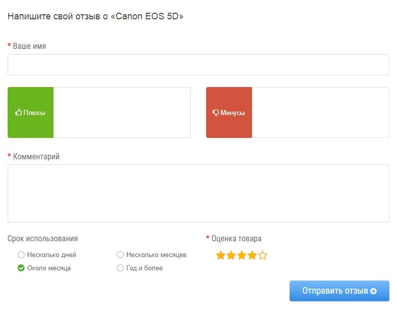Screen dimensions: 397x311
Task: Click into the Минусы text area
Action: [x=320, y=112]
